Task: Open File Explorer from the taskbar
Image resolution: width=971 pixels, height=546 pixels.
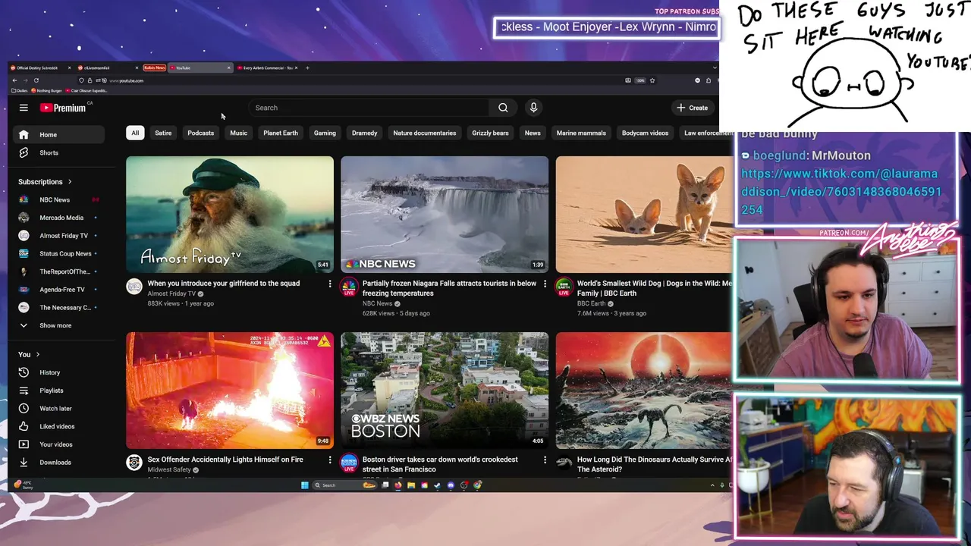Action: click(x=410, y=485)
